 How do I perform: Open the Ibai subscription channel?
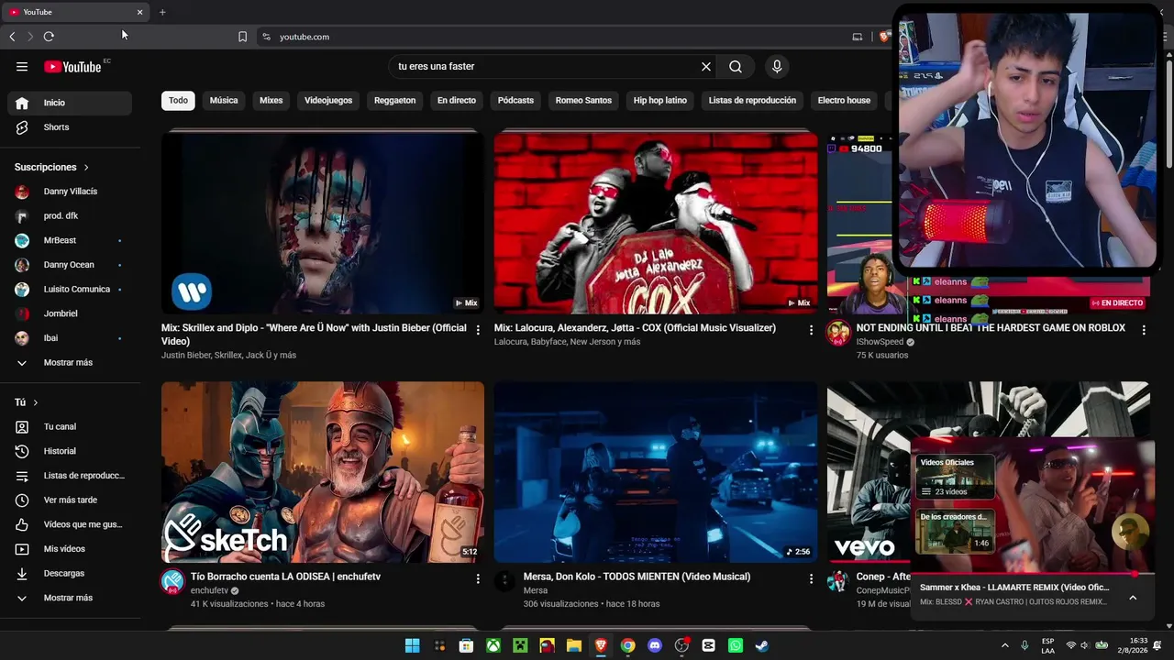pyautogui.click(x=70, y=338)
